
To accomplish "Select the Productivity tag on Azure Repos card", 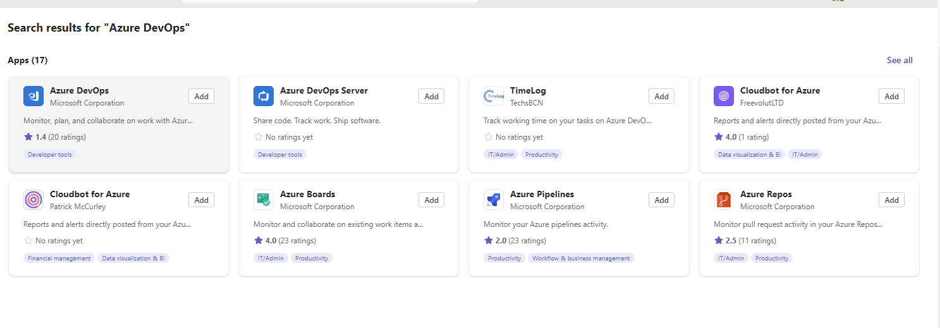I will 772,258.
